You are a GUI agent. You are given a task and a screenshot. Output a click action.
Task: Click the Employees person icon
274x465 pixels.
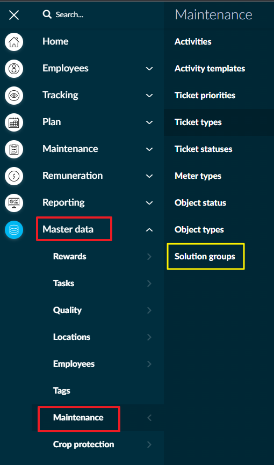(14, 69)
